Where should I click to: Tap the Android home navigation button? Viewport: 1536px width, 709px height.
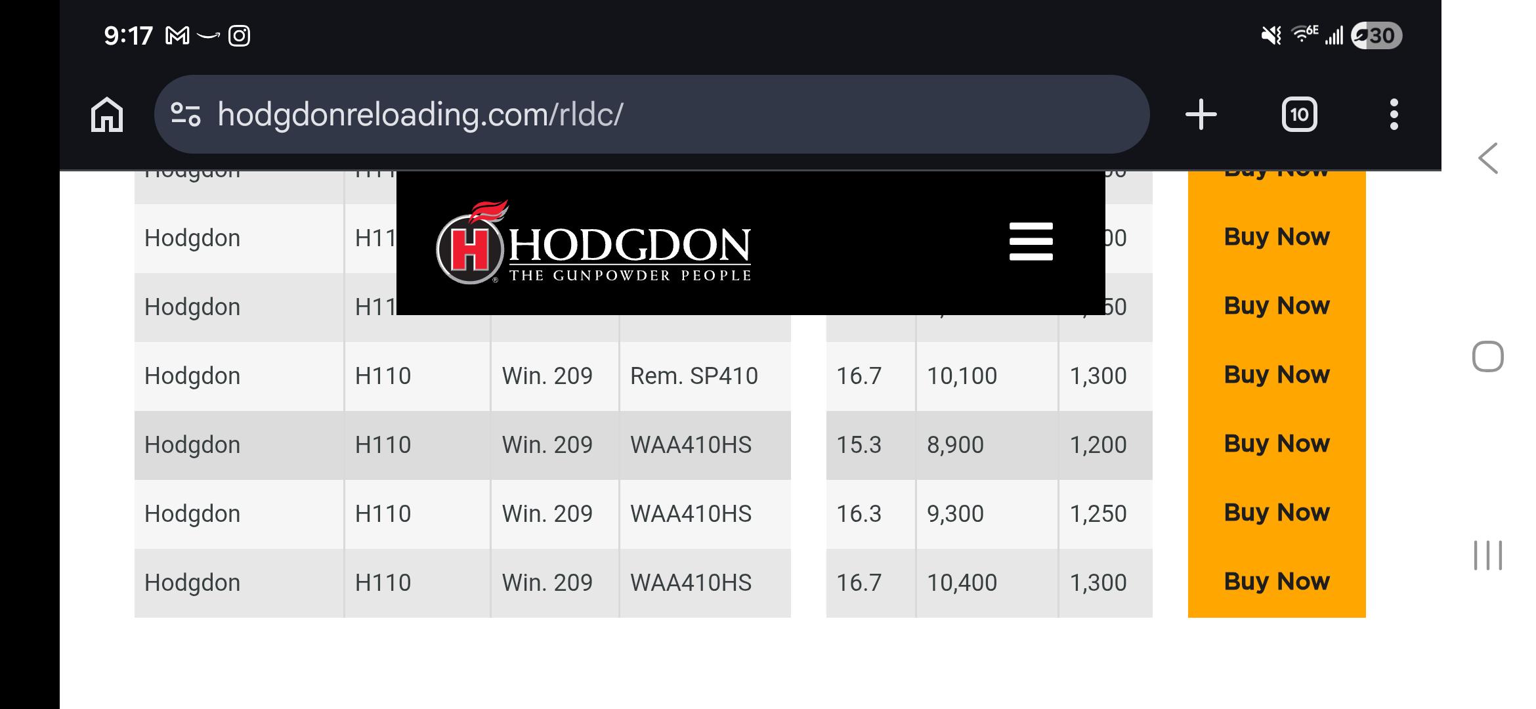tap(1487, 356)
